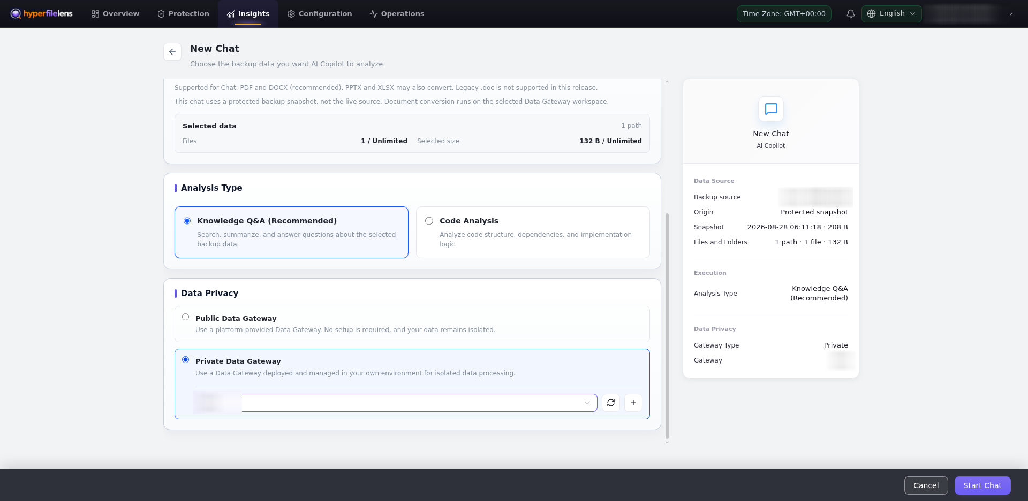Select the Knowledge Q&A (Recommended) radio
Viewport: 1028px width, 501px height.
pyautogui.click(x=187, y=221)
